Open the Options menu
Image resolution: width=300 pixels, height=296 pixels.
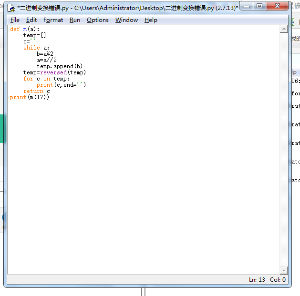tap(98, 20)
